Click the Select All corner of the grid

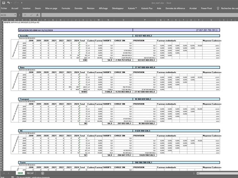point(1,19)
